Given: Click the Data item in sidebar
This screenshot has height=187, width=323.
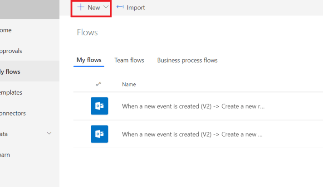Looking at the screenshot, I should (x=5, y=134).
